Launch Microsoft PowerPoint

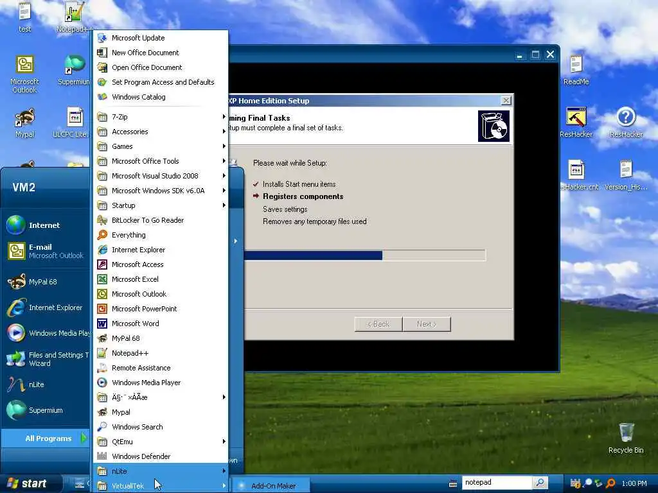pos(161,309)
